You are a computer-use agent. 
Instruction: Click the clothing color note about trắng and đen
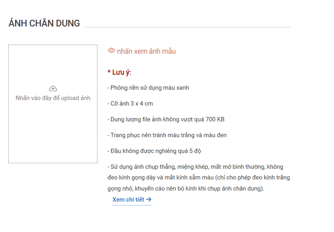pyautogui.click(x=168, y=135)
